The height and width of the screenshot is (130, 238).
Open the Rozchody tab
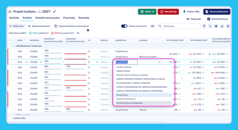pyautogui.click(x=84, y=18)
